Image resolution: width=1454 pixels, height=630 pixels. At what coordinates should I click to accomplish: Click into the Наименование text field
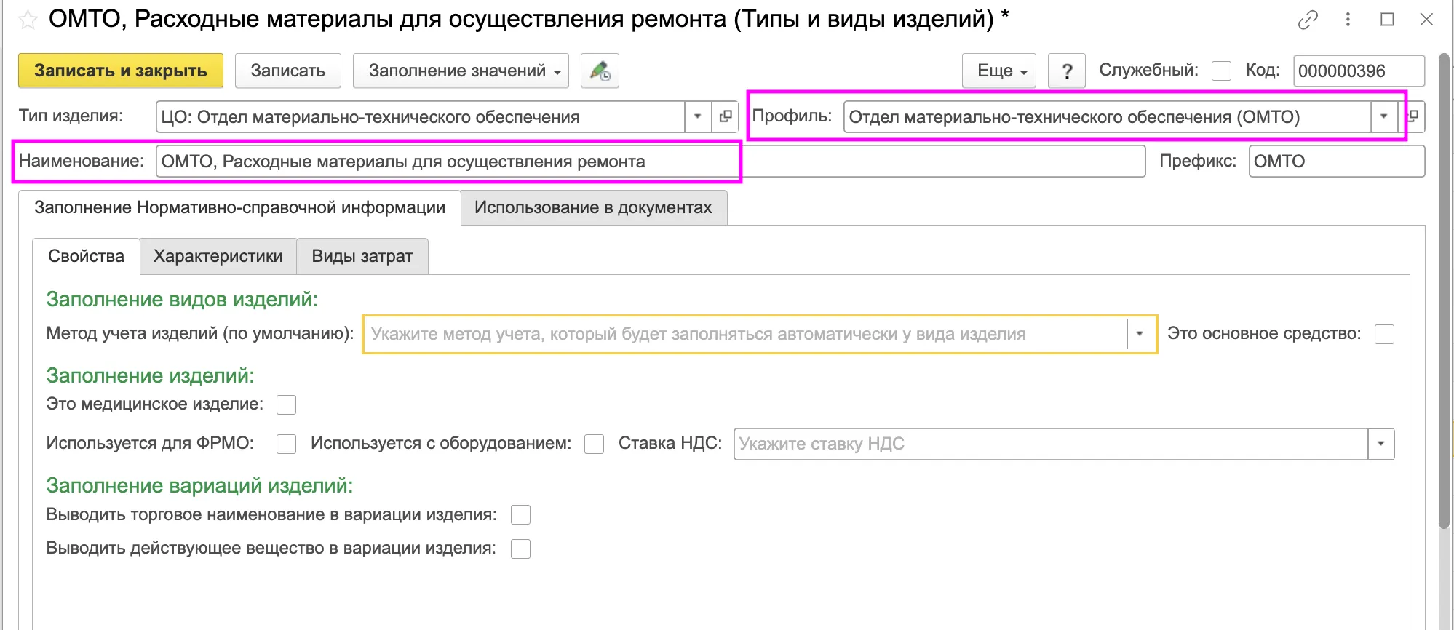click(x=651, y=162)
